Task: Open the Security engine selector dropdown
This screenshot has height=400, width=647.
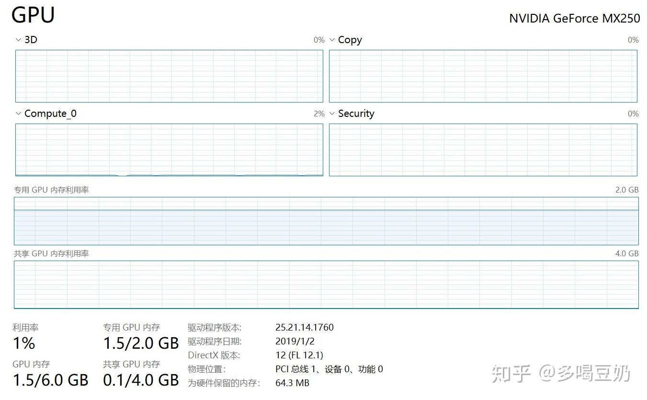Action: 332,114
